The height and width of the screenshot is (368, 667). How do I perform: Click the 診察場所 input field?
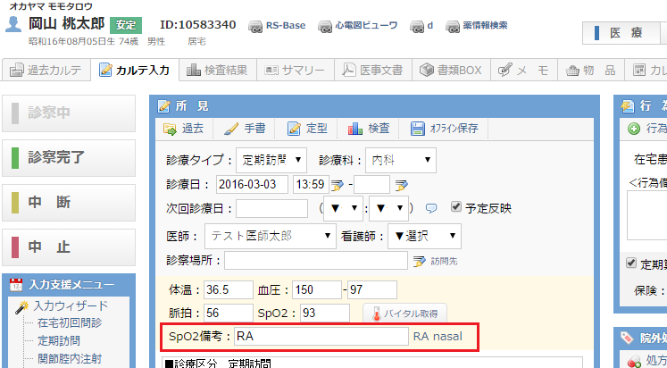point(316,260)
